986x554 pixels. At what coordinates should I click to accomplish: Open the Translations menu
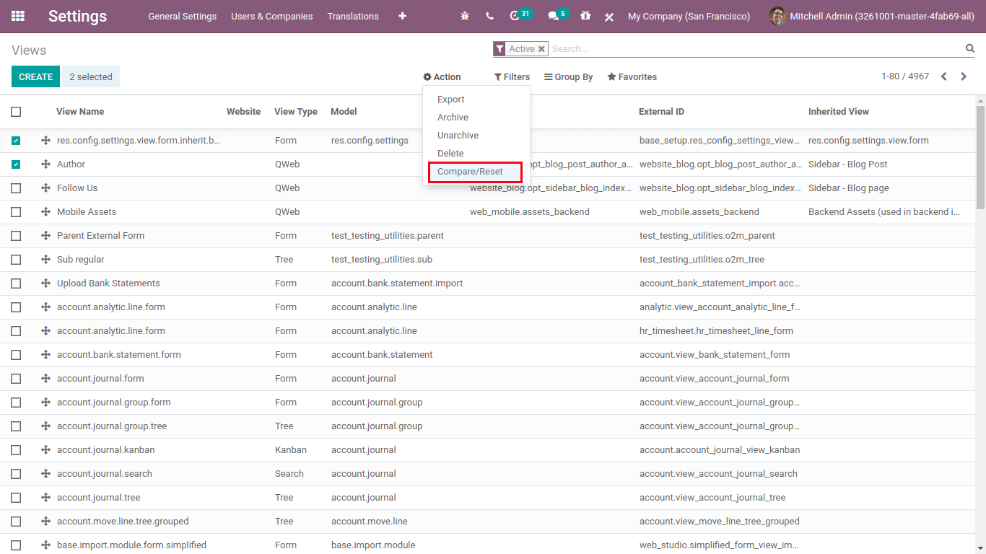coord(353,16)
